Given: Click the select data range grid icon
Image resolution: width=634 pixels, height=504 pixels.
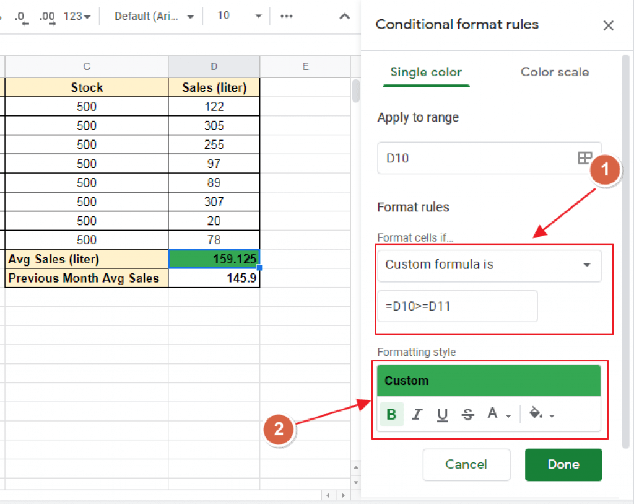Looking at the screenshot, I should 584,158.
